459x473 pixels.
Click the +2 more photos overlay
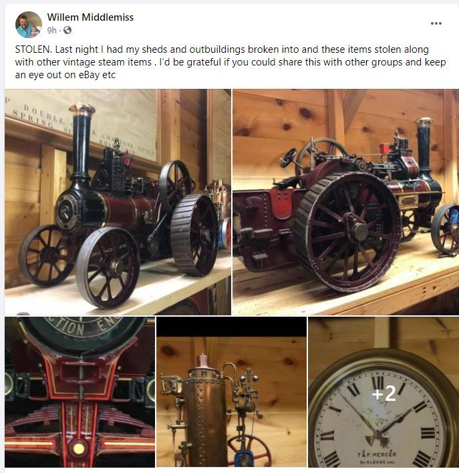(x=384, y=393)
